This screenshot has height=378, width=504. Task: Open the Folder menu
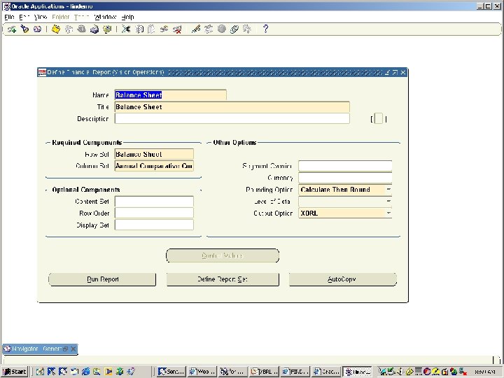61,17
